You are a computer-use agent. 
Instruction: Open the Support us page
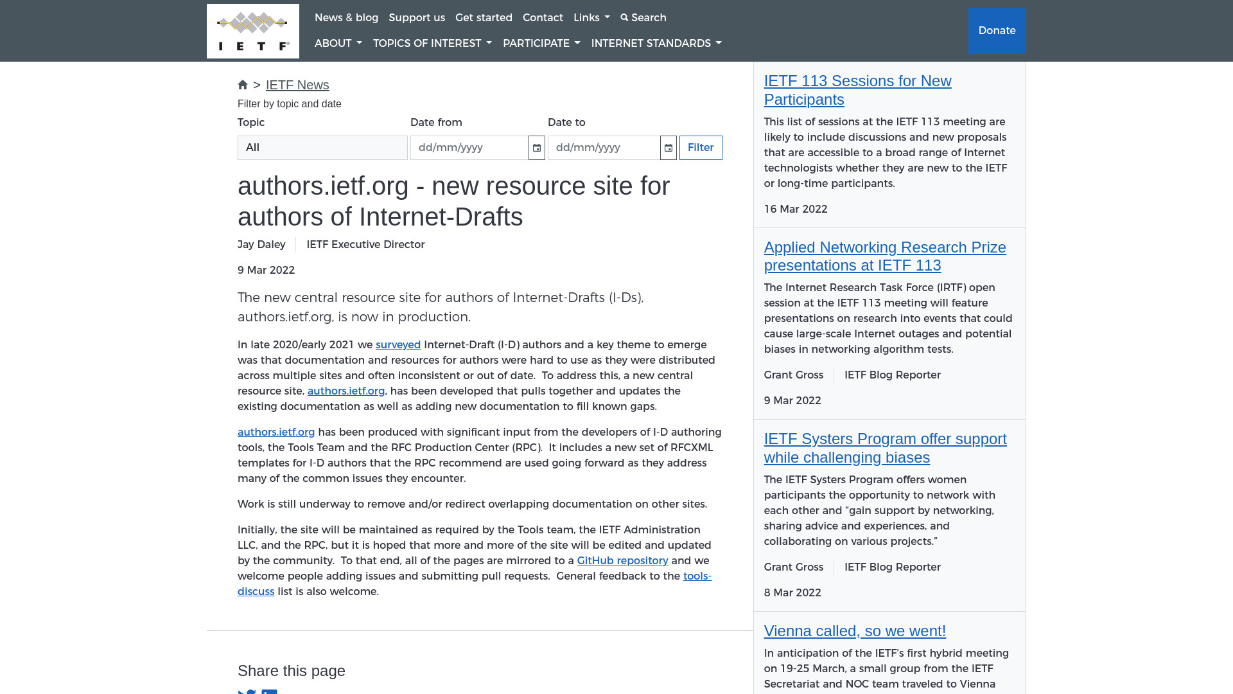pyautogui.click(x=417, y=17)
